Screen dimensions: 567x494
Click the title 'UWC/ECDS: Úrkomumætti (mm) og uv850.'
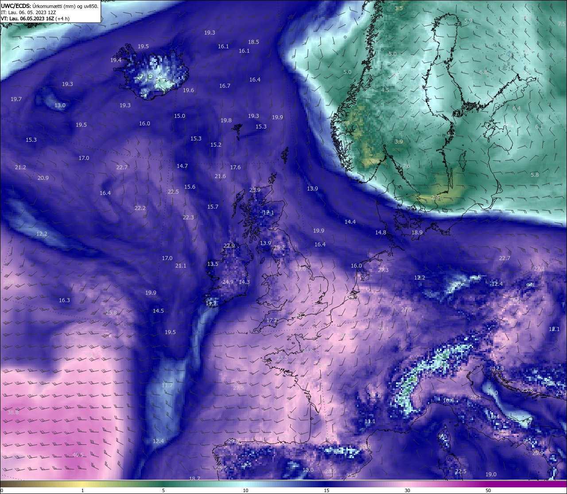click(50, 6)
